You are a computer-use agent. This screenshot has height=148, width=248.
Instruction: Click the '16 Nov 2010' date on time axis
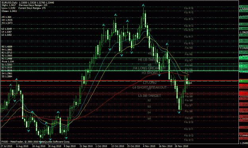coord(165,146)
